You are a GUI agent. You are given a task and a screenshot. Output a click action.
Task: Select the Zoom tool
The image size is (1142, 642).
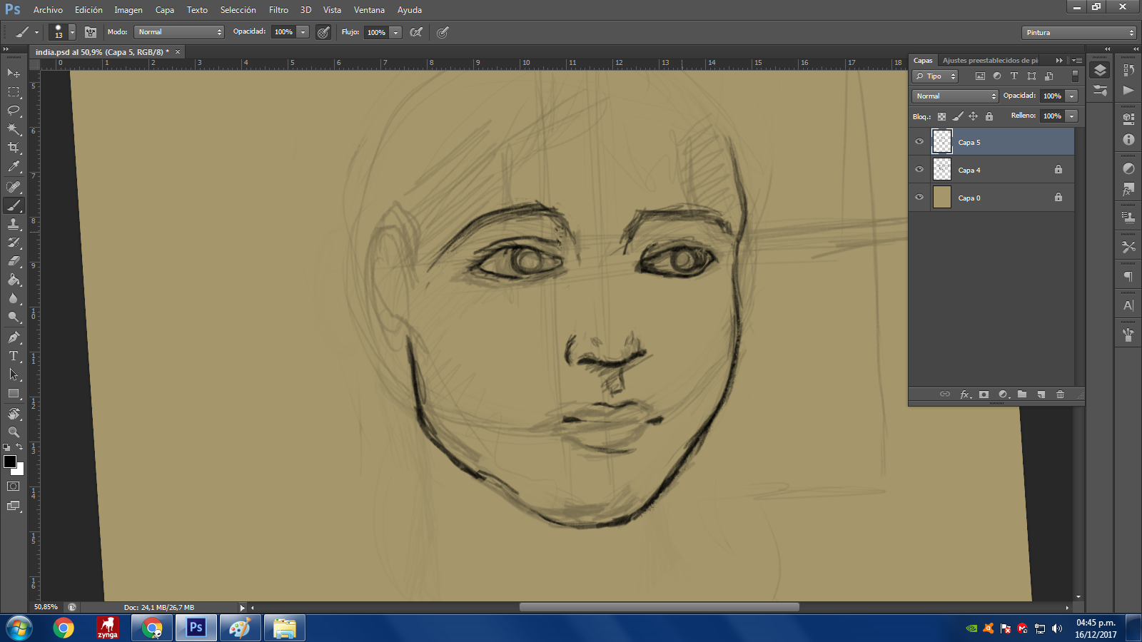tap(14, 432)
